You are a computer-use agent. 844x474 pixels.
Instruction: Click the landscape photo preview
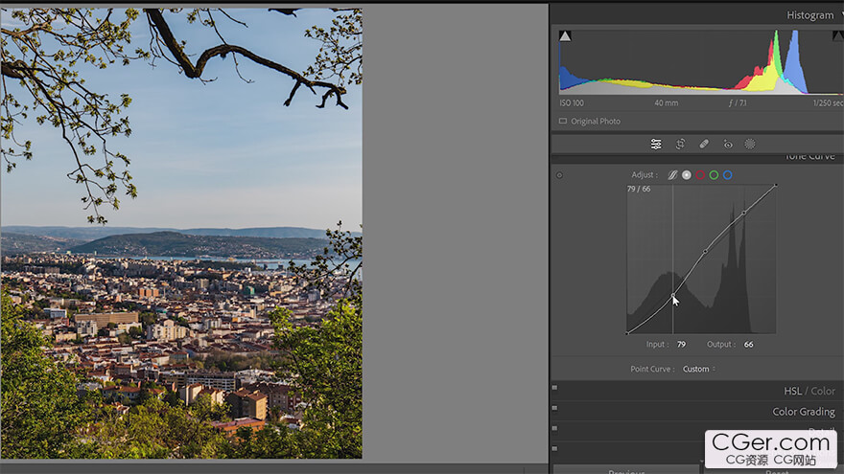tap(181, 234)
